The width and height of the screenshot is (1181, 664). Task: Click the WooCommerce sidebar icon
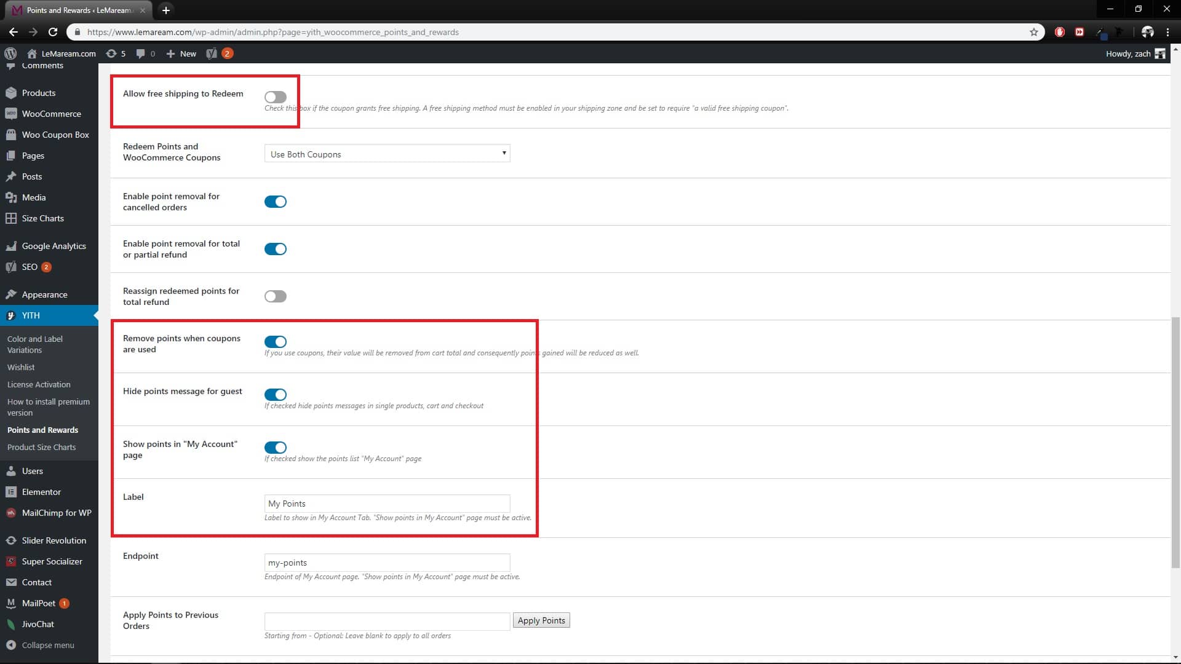coord(11,114)
